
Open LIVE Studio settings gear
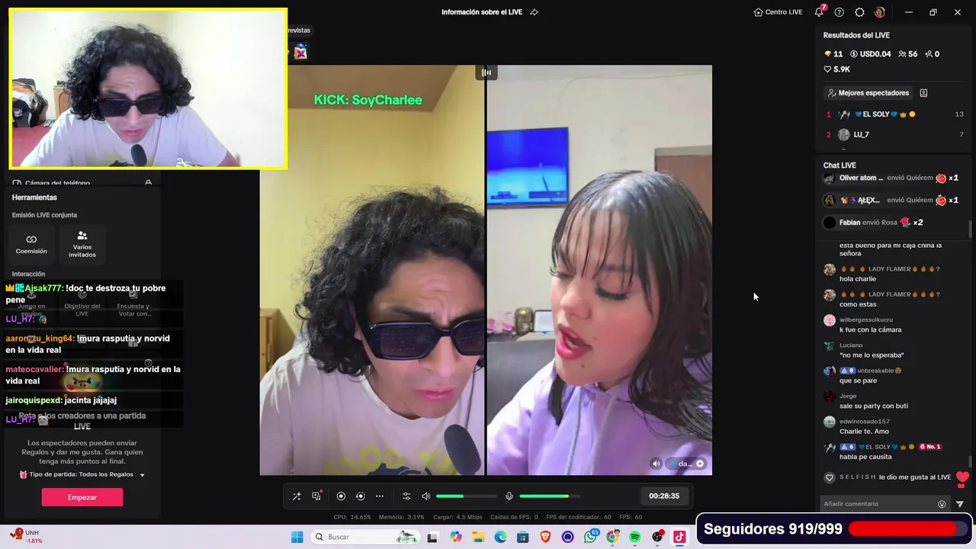[859, 12]
